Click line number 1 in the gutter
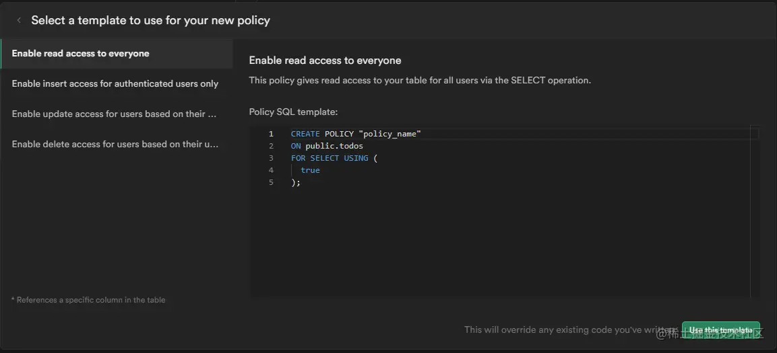Viewport: 777px width, 353px height. 271,134
